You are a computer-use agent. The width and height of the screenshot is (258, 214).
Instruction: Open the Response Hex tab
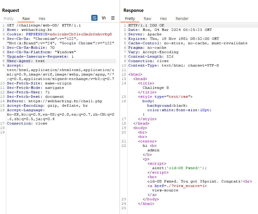tap(163, 19)
